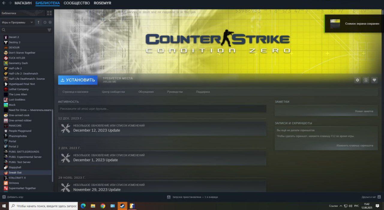
Task: Open МАГАЗИН menu
Action: 23,3
